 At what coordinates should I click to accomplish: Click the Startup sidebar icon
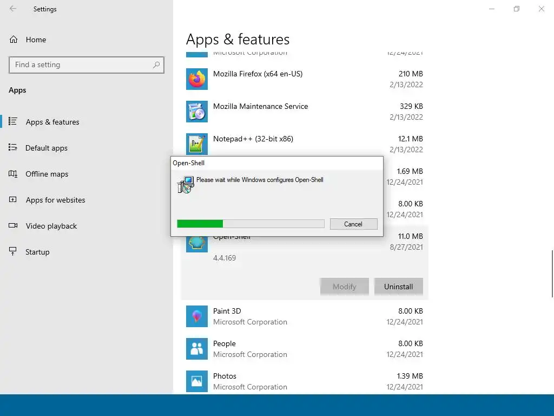click(x=13, y=251)
